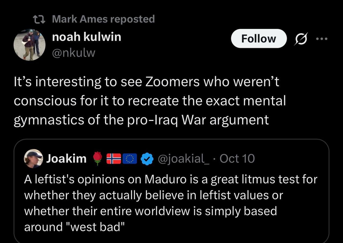Click the Norwegian flag emoji
This screenshot has width=343, height=243.
[114, 159]
